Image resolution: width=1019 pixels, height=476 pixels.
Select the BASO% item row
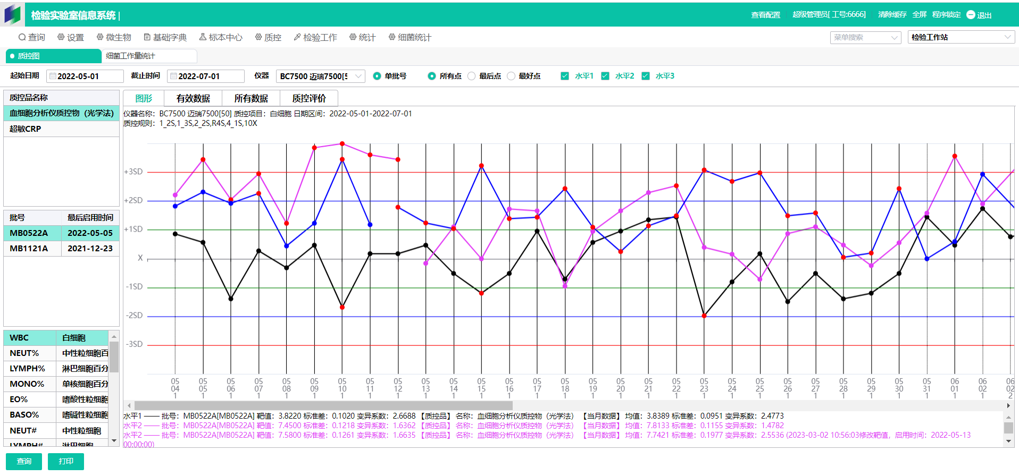tap(56, 414)
